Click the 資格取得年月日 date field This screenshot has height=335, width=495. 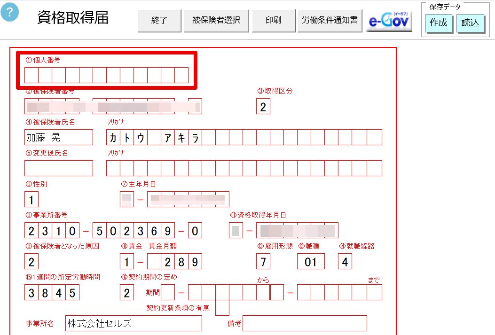pyautogui.click(x=297, y=230)
